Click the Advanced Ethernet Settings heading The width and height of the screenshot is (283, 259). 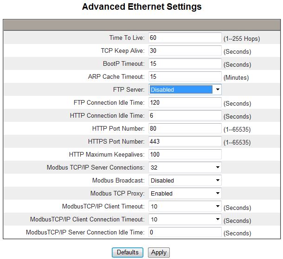141,7
